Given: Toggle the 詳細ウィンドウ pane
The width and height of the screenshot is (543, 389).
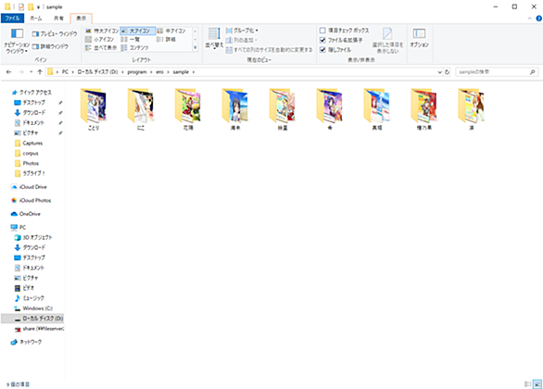Looking at the screenshot, I should (x=50, y=46).
